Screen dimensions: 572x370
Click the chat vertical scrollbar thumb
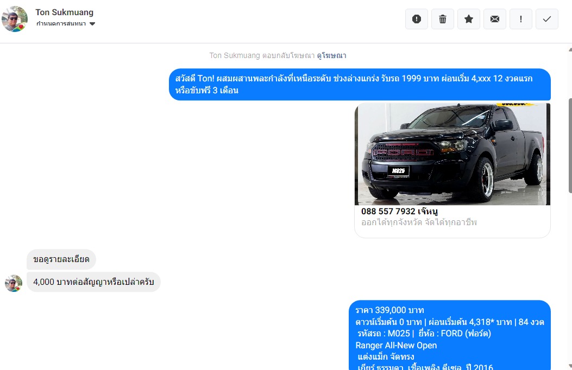570,146
